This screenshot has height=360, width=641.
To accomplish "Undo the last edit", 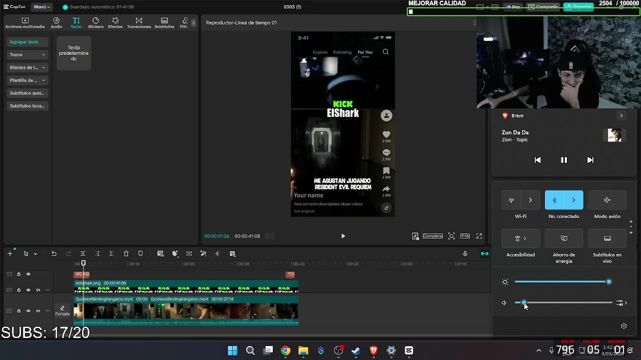I will click(x=54, y=253).
